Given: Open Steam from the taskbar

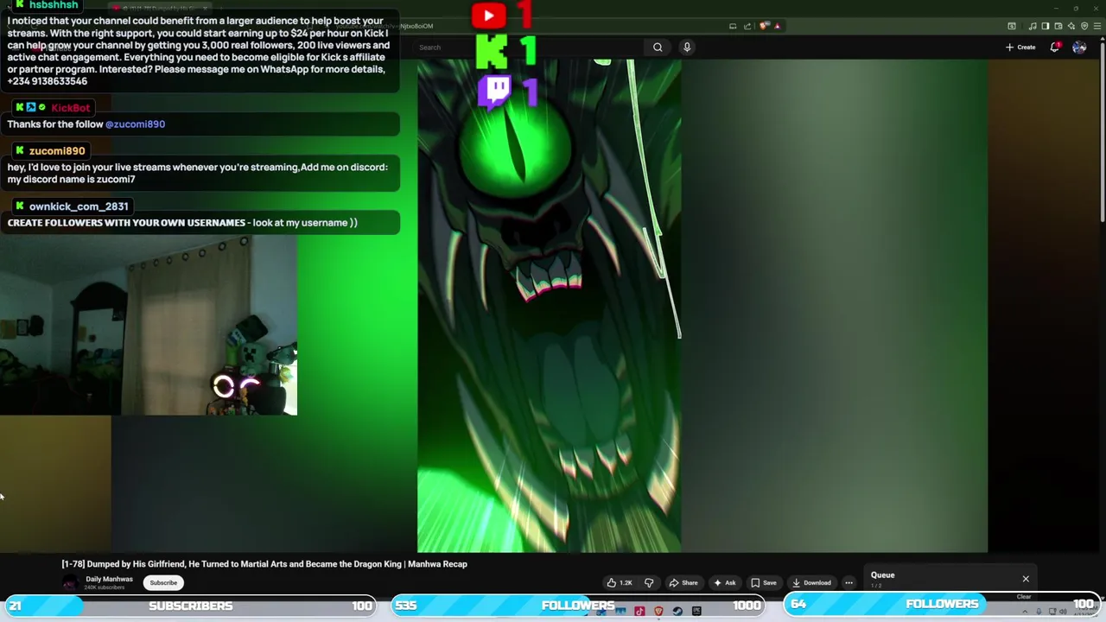Looking at the screenshot, I should (677, 612).
